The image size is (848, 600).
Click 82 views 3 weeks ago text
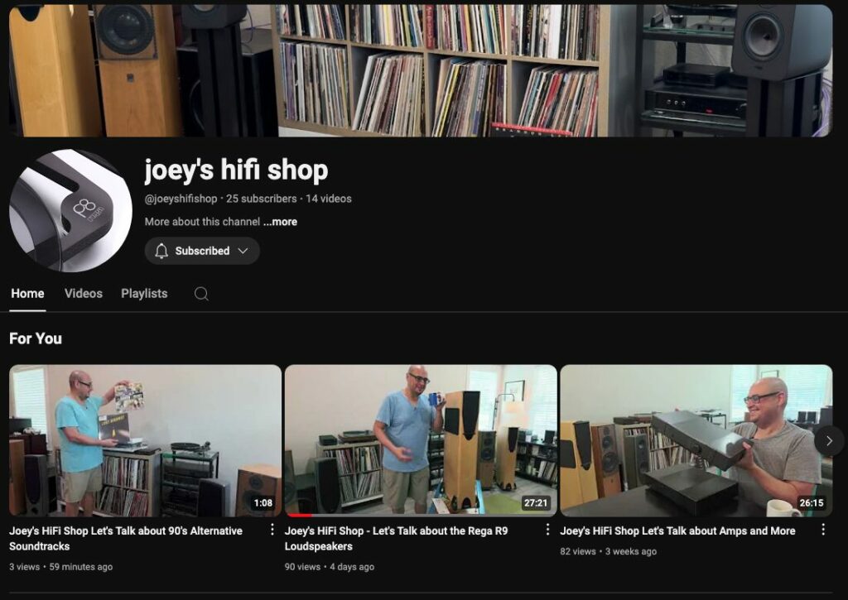609,551
